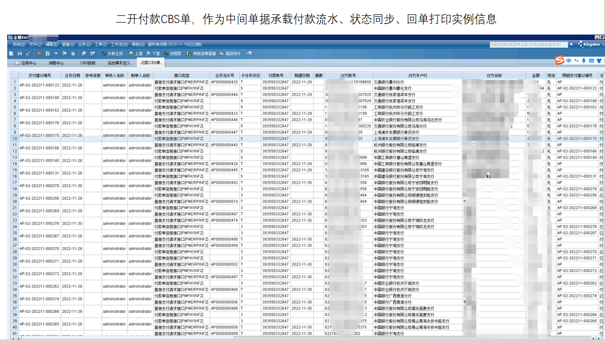Click bank cell 中国银行衢州衢化支行
This screenshot has height=341, width=605.
point(417,88)
